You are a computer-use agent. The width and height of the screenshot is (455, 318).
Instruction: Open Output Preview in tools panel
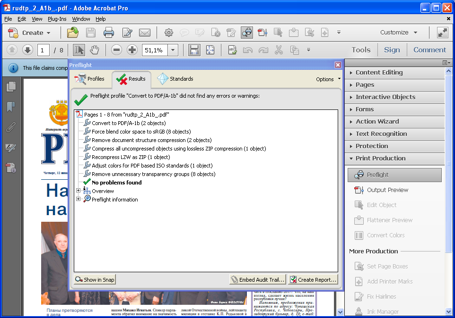381,190
